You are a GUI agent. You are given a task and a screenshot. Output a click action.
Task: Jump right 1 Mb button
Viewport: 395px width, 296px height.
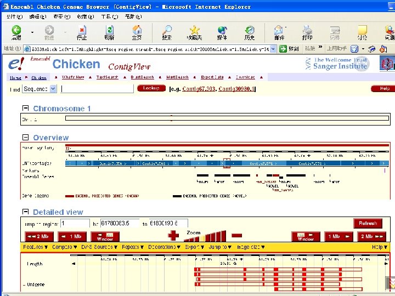coord(338,237)
